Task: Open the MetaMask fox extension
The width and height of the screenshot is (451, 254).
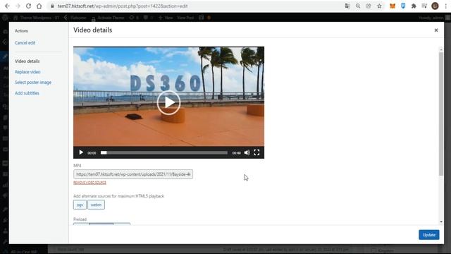Action: point(393,6)
